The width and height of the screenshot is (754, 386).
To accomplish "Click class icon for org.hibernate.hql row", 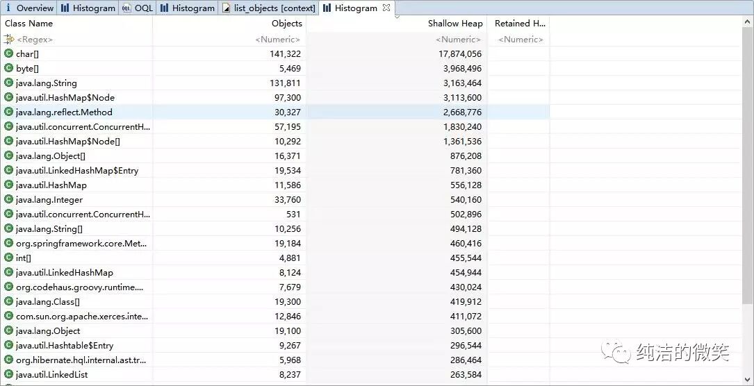I will (8, 359).
